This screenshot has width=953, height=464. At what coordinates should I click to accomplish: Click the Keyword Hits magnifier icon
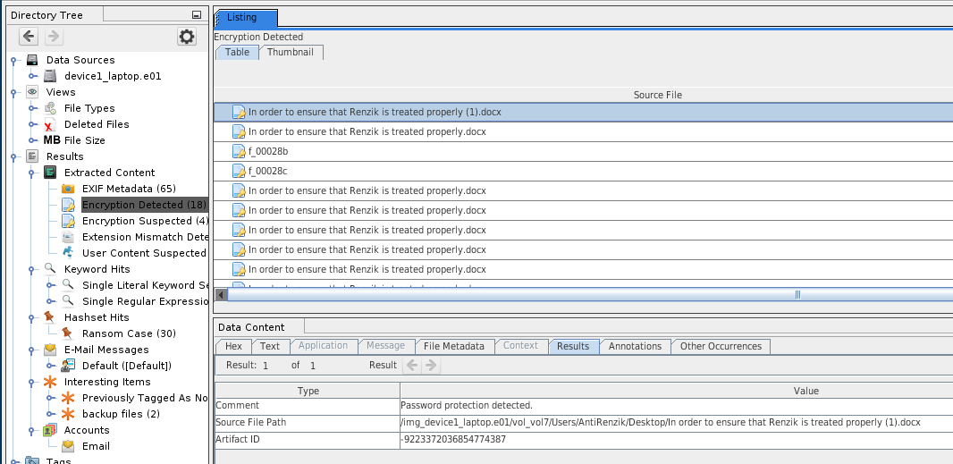click(x=50, y=269)
